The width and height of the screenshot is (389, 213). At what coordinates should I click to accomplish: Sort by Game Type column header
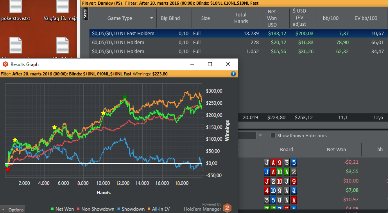(120, 18)
